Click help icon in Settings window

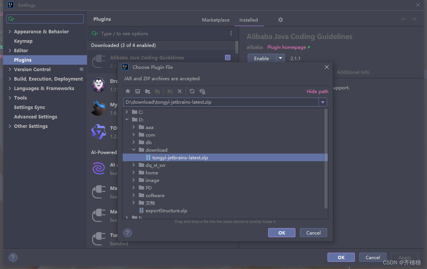pyautogui.click(x=13, y=257)
